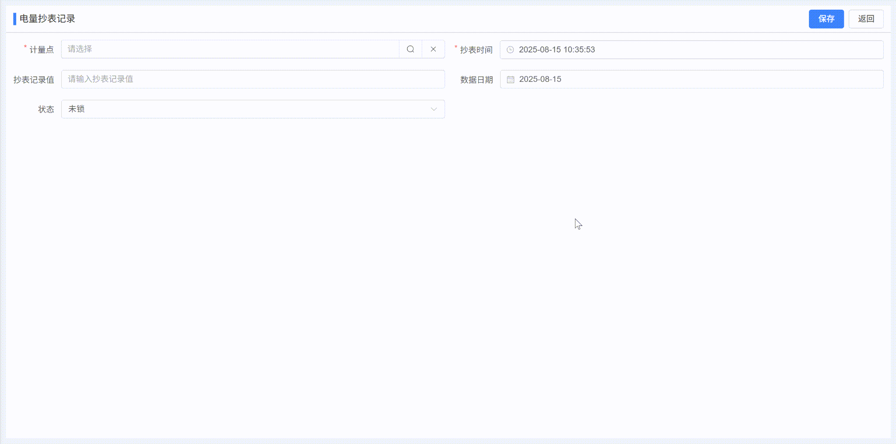Click the 抄表记录值 field label
Screen dimensions: 896x444
[34, 79]
